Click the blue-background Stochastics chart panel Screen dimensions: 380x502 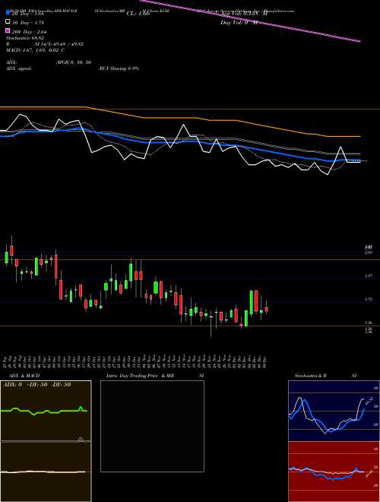[x=334, y=411]
